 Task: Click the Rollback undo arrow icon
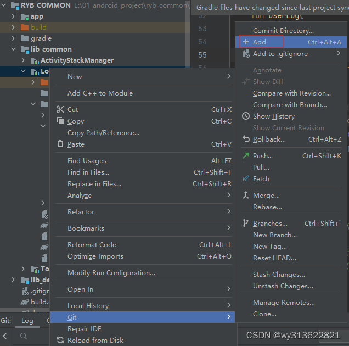click(246, 139)
